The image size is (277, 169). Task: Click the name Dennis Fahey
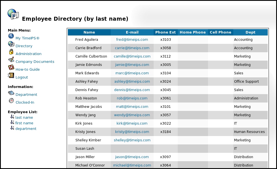point(87,90)
